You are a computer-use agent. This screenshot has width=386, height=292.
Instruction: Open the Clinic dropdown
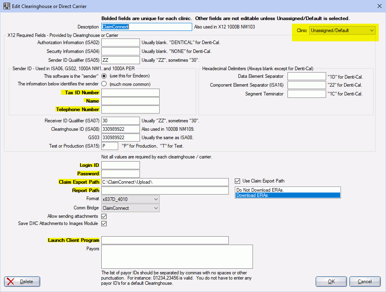click(342, 30)
